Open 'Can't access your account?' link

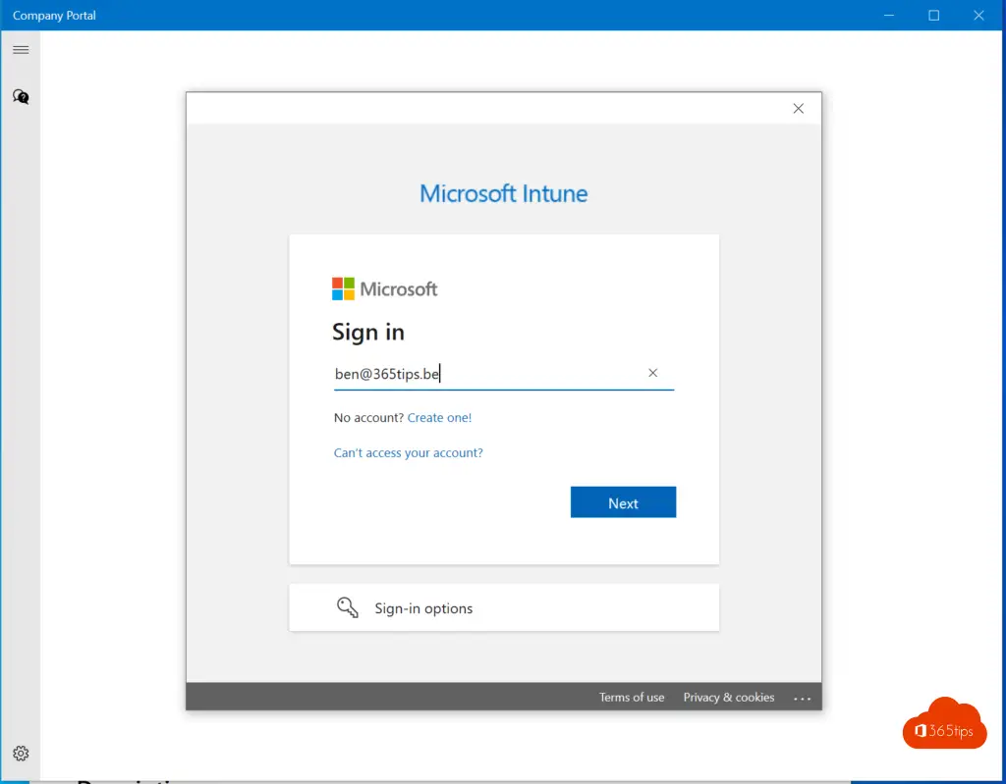coord(408,453)
